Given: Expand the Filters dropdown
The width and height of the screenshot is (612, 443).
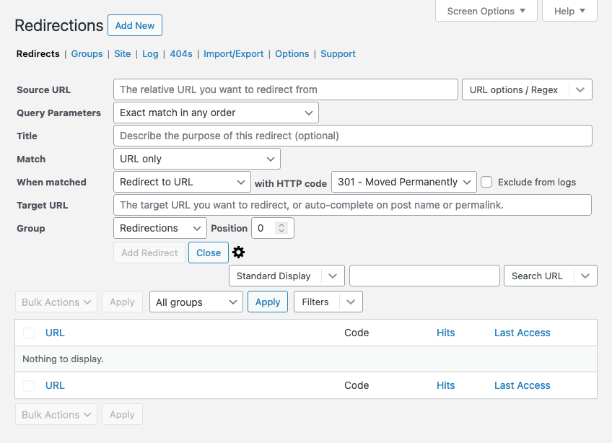Looking at the screenshot, I should coord(328,302).
